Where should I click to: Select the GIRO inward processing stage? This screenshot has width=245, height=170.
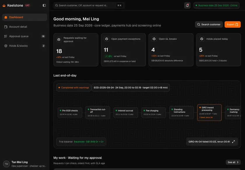click(x=209, y=113)
